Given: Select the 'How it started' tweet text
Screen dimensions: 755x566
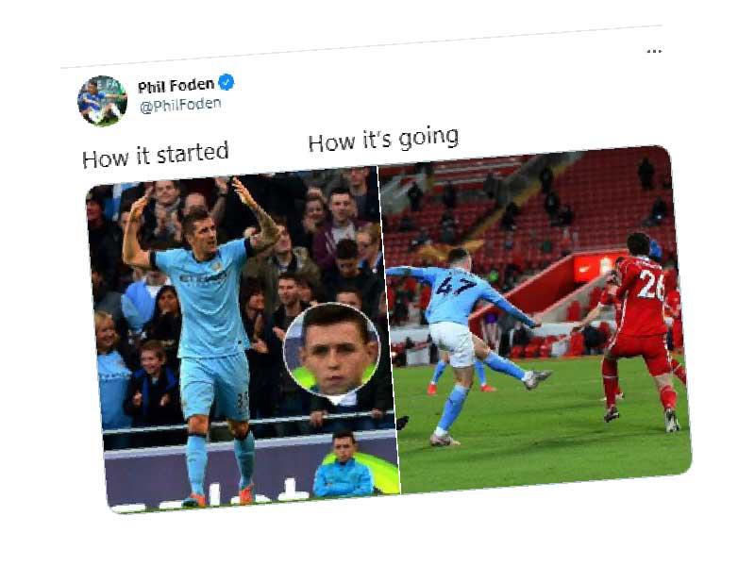Looking at the screenshot, I should (155, 156).
